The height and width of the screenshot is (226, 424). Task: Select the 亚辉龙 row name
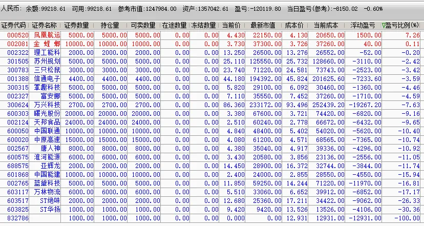(x=50, y=166)
